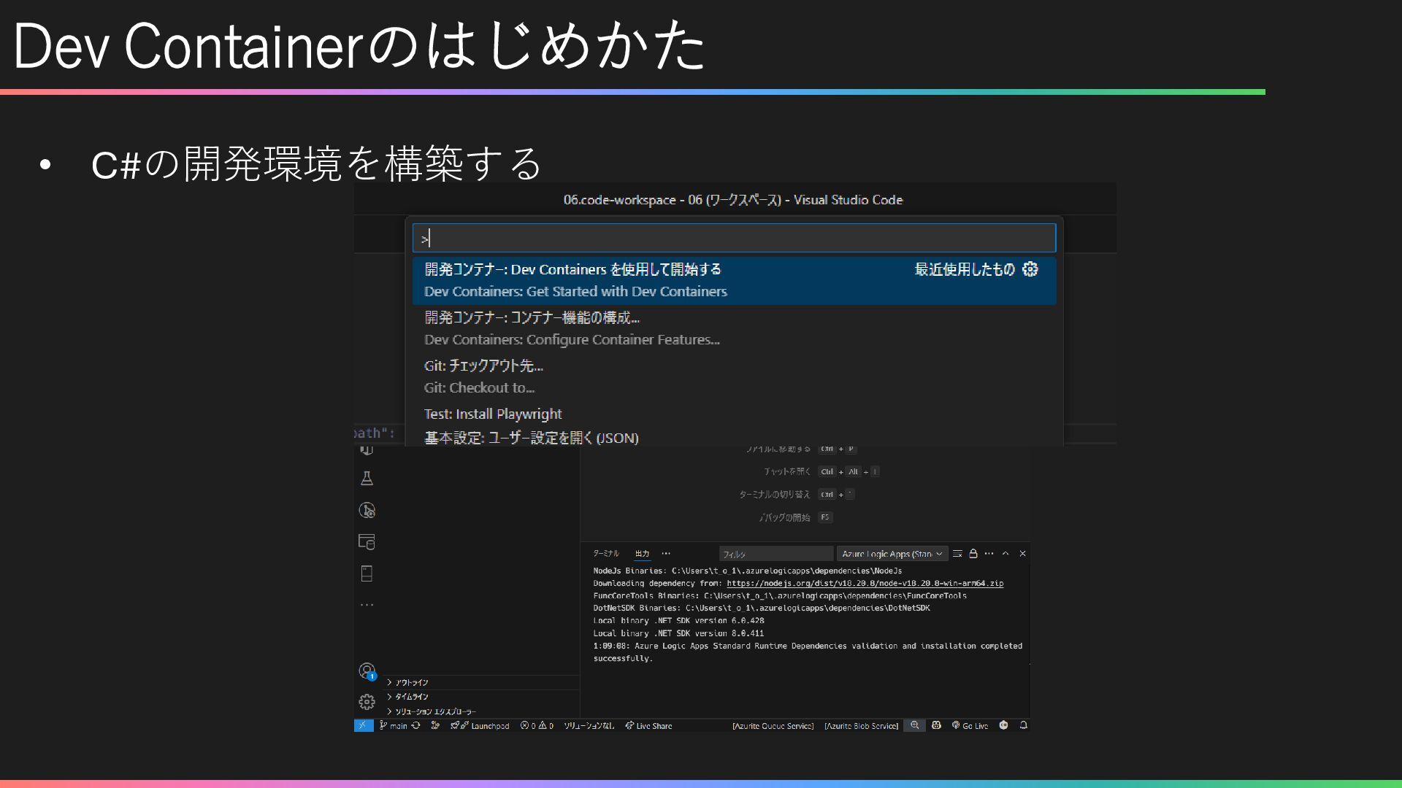Click the フィルター input in the output panel
1402x788 pixels.
(775, 554)
